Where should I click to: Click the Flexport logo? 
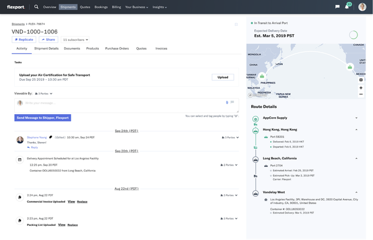(x=16, y=7)
